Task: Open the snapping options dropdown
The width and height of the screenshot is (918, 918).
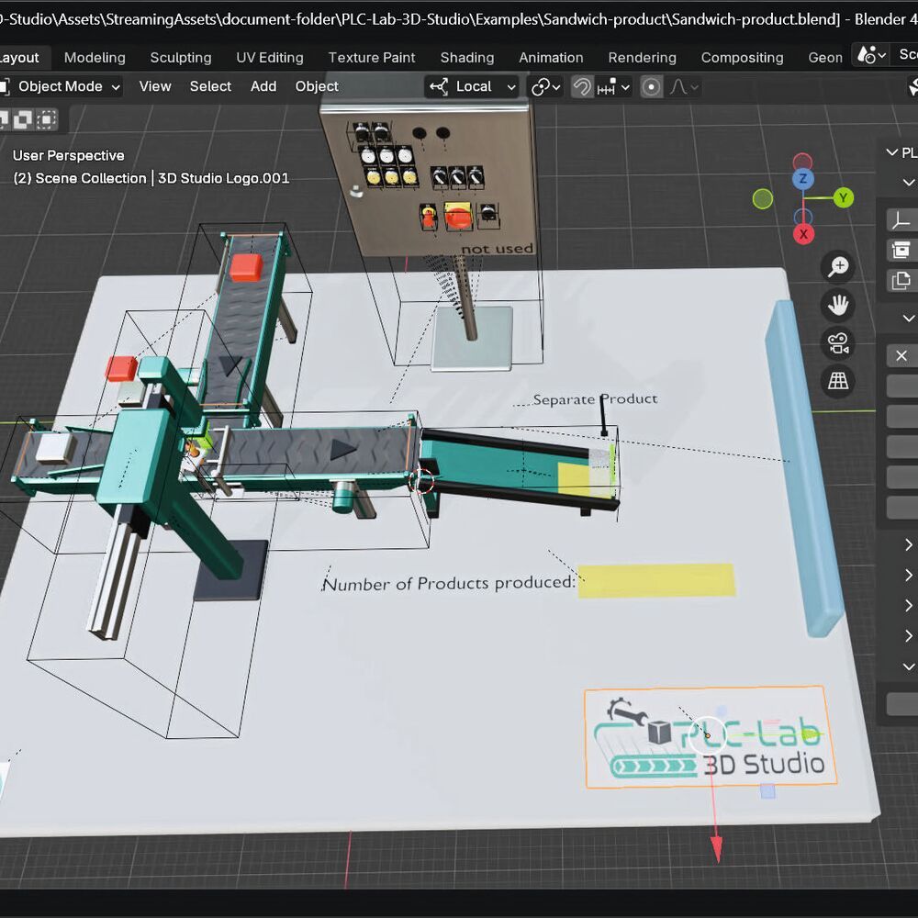Action: pos(613,87)
